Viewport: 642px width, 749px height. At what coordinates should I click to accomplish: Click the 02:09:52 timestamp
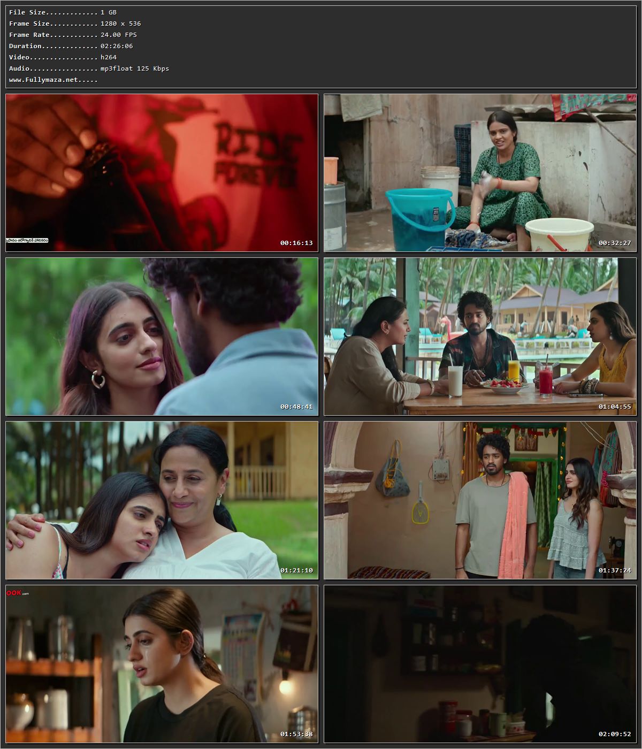pyautogui.click(x=615, y=734)
